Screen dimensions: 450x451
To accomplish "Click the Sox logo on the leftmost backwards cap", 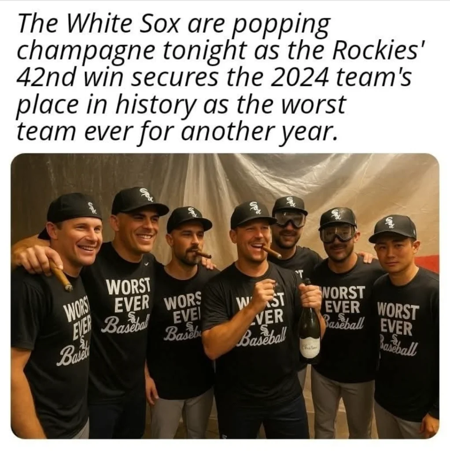I will [x=92, y=206].
